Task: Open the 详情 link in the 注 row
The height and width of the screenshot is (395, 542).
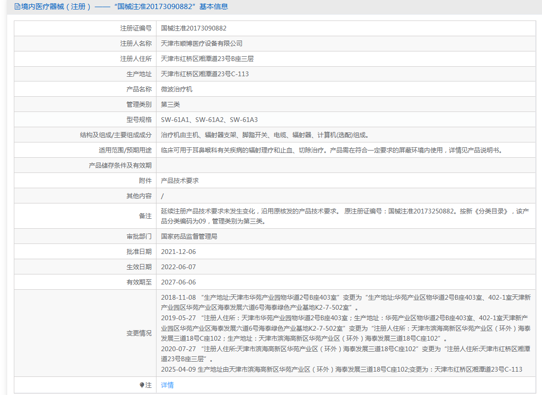Action: coord(167,385)
